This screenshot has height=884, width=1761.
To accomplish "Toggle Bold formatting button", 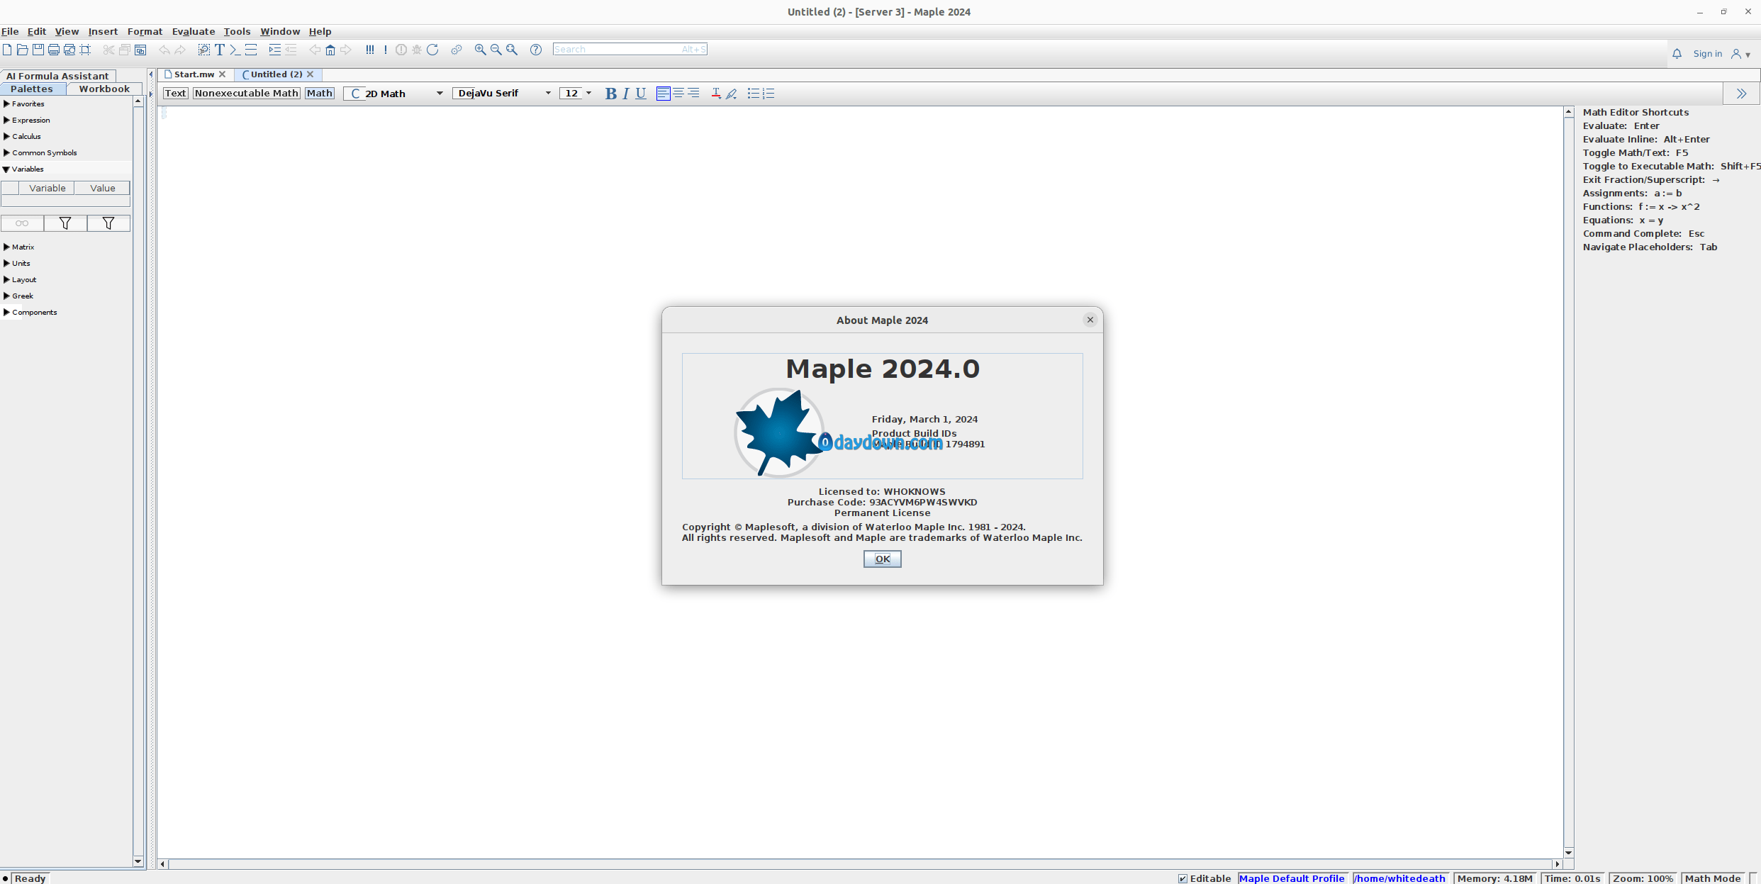I will 610,94.
